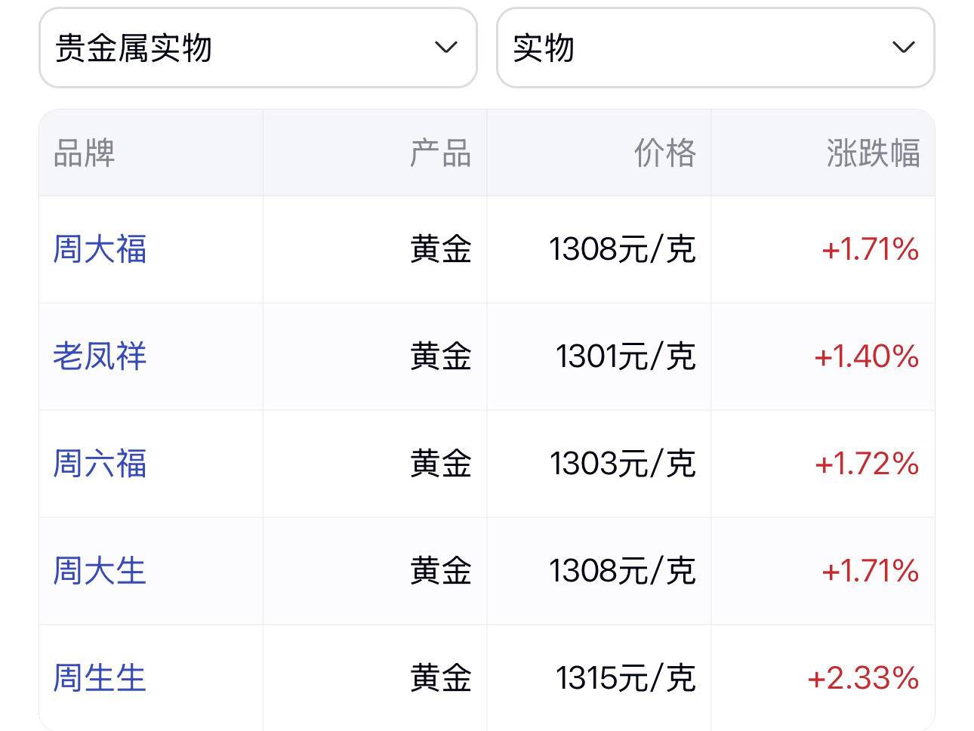Screen dimensions: 974x731
Task: Select the 1301元/克 price cell
Action: pos(625,356)
